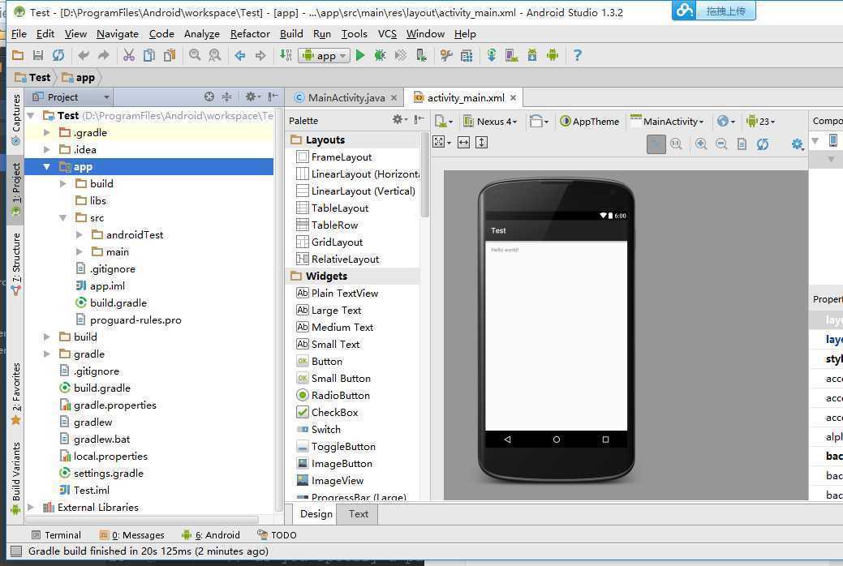Open the Build menu
The height and width of the screenshot is (566, 843).
click(x=291, y=34)
